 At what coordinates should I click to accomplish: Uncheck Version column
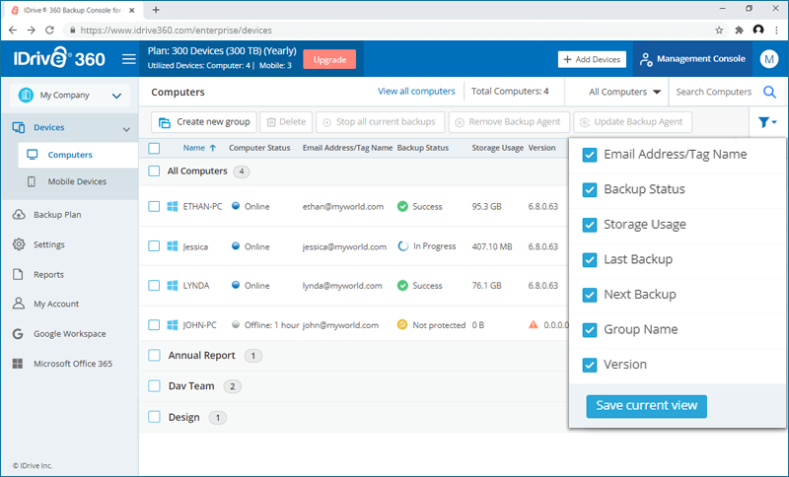(589, 365)
